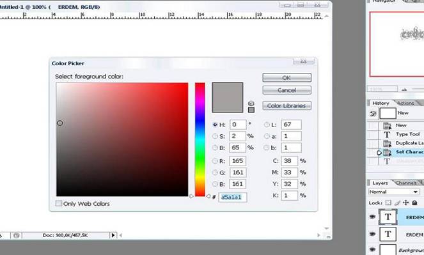The image size is (424, 255).
Task: Click the lock image pixels brush icon
Action: (397, 203)
